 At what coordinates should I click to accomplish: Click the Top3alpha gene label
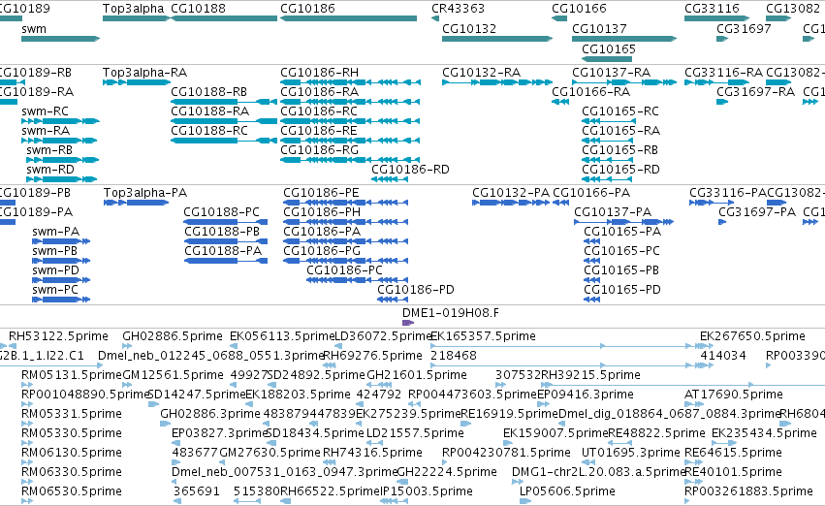pyautogui.click(x=133, y=9)
